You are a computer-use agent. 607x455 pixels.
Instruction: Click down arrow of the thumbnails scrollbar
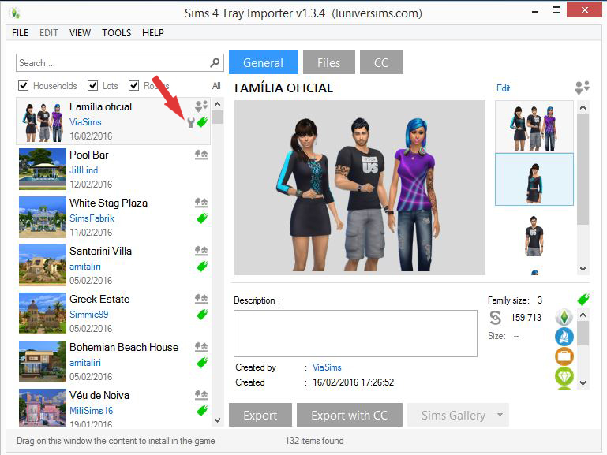(x=583, y=269)
